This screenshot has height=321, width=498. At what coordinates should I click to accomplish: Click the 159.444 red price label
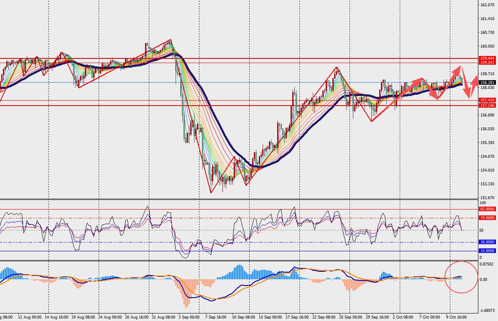487,58
